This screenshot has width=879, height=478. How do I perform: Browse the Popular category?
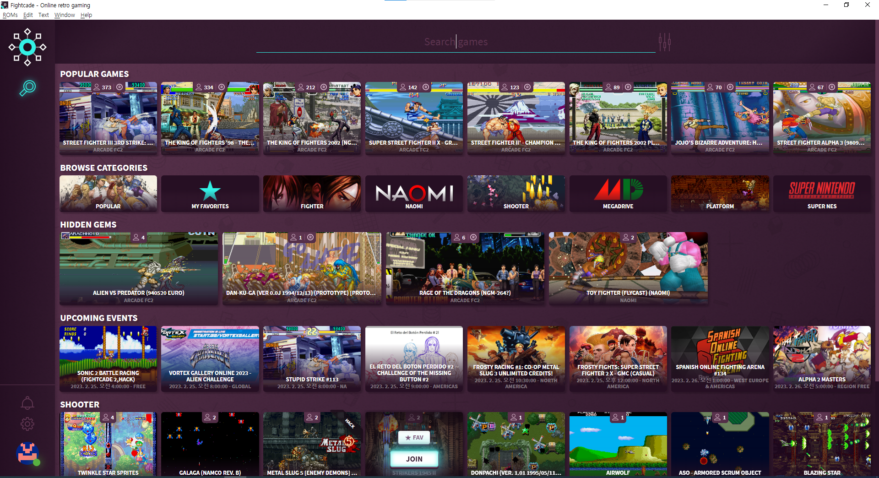point(108,194)
